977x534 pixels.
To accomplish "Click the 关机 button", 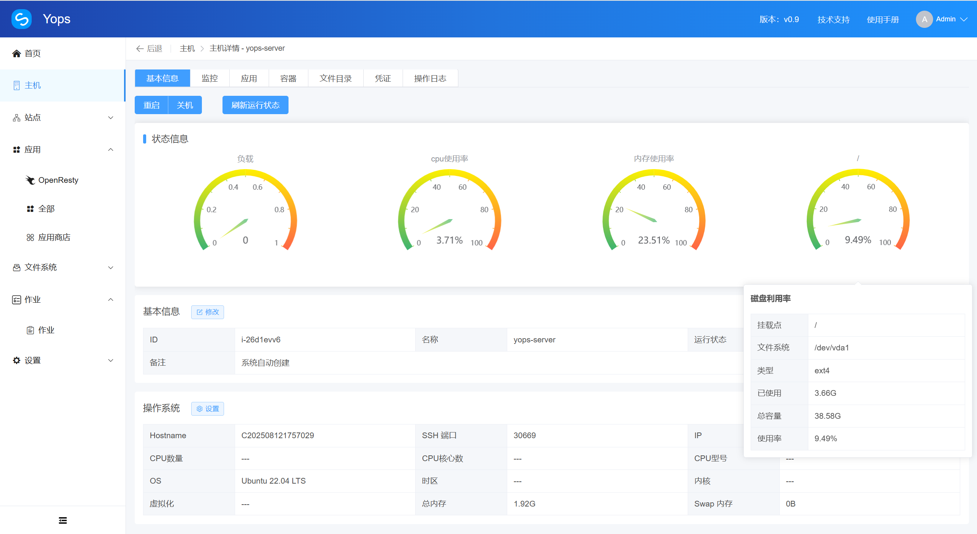I will click(x=185, y=105).
